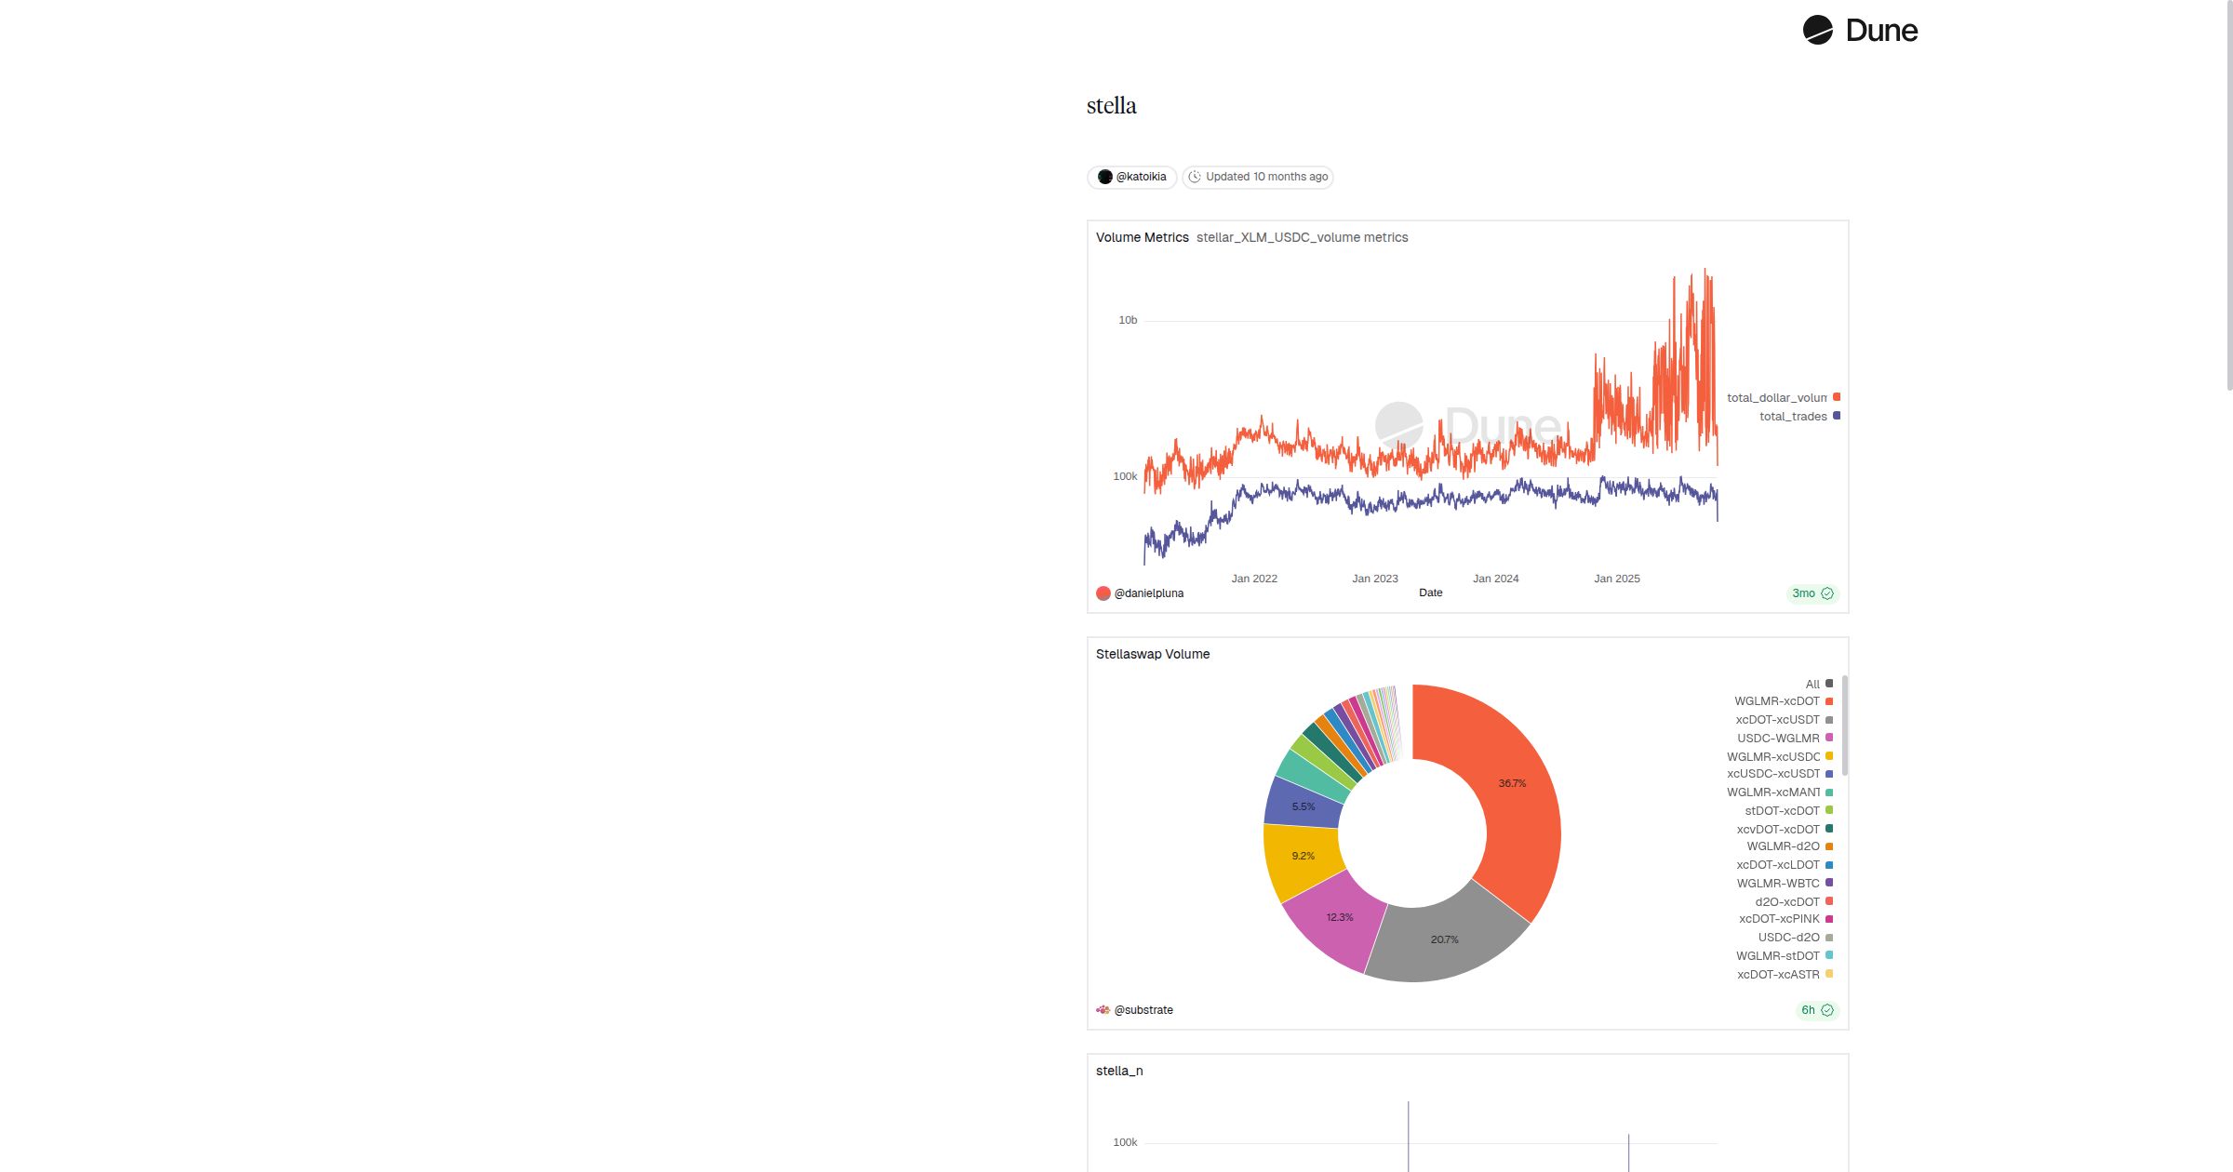Screen dimensions: 2233x1172
Task: Toggle total_dollar_volume series in legend
Action: [1777, 398]
